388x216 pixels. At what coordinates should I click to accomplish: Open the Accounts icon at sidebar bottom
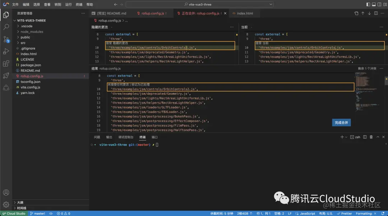coord(6,193)
